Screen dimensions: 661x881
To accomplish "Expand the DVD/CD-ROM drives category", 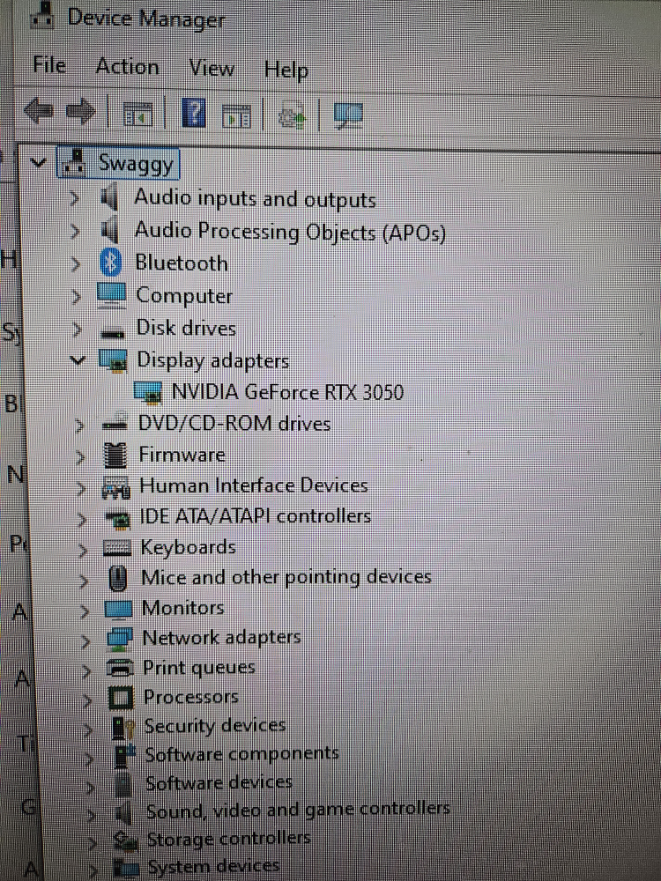I will click(x=80, y=426).
